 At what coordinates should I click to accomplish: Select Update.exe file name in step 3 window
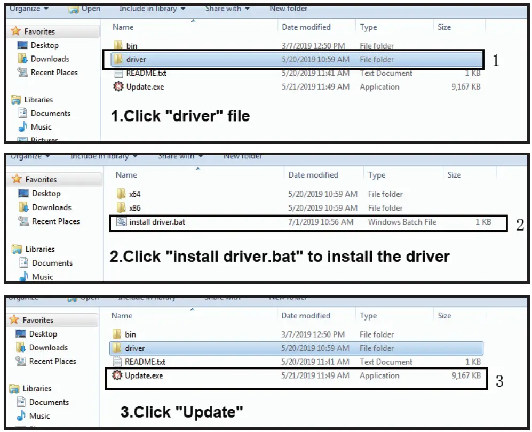[144, 375]
